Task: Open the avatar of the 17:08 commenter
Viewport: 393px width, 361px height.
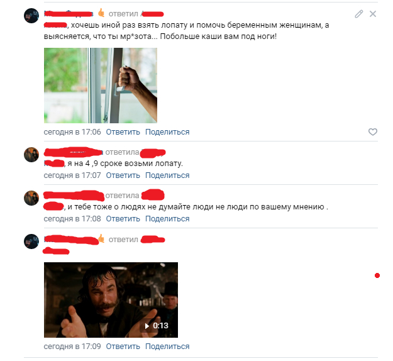Action: point(31,198)
